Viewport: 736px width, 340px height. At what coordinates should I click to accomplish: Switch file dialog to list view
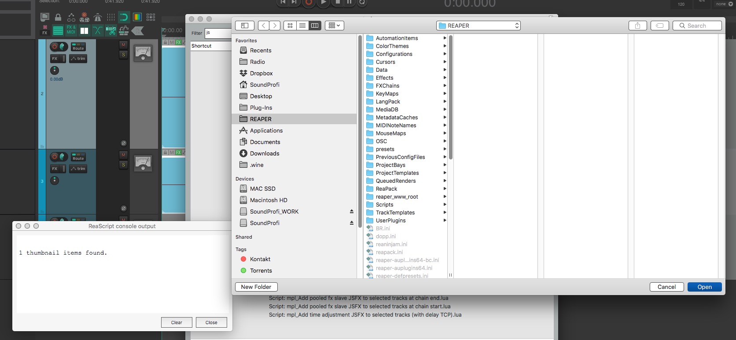[x=302, y=26]
